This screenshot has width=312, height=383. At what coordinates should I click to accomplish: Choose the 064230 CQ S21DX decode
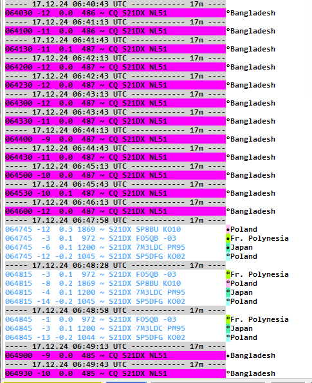click(115, 85)
